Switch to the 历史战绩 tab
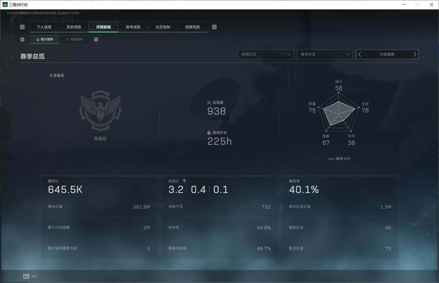This screenshot has height=283, width=439. (x=74, y=27)
